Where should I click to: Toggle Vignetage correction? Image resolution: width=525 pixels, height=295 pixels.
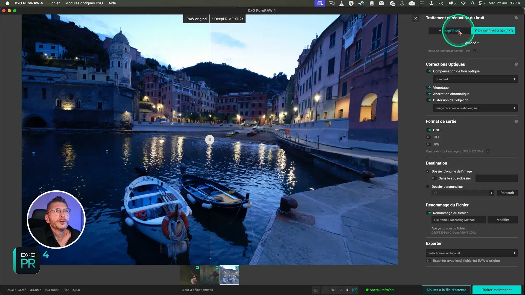(x=428, y=87)
